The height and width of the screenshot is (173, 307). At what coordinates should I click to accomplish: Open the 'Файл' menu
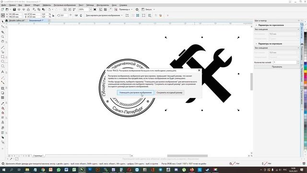4,5
